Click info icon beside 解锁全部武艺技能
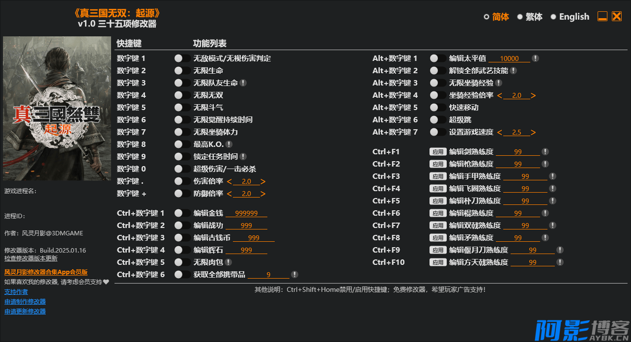 pos(514,71)
